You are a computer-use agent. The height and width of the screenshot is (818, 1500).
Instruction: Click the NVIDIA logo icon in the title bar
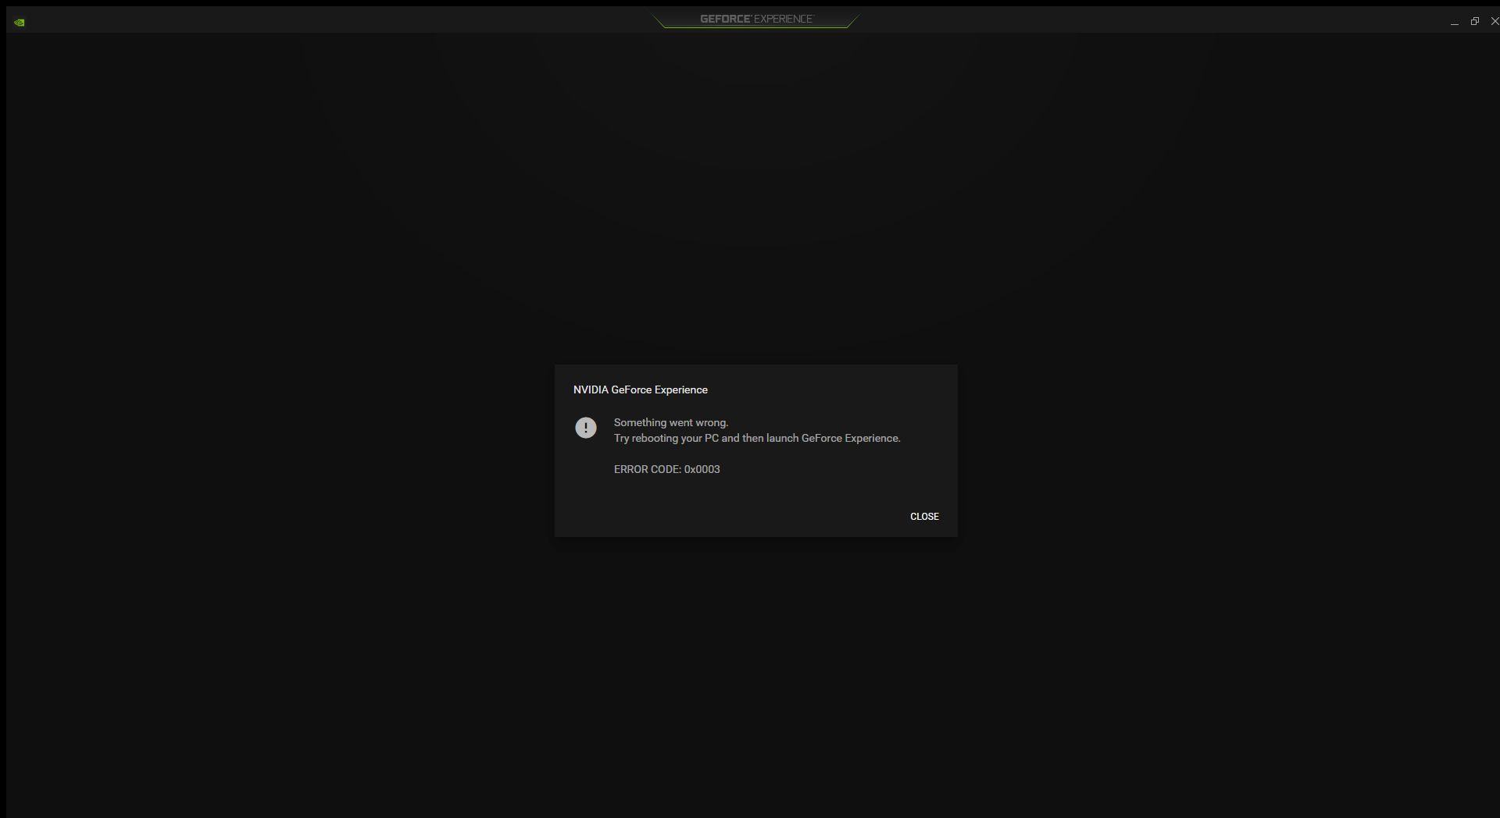pos(20,22)
